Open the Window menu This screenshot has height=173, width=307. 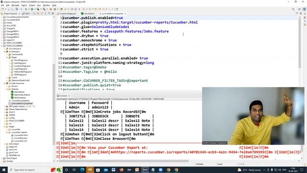[47, 5]
